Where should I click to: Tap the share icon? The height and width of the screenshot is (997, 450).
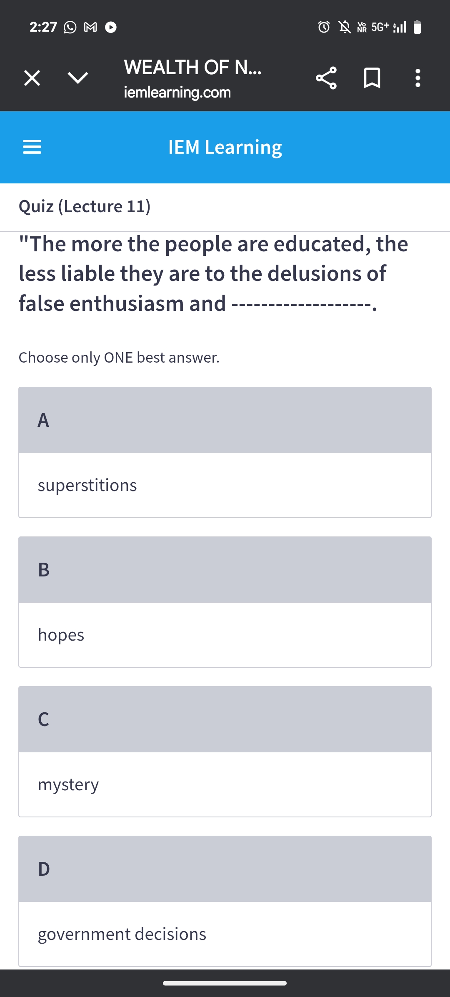tap(326, 78)
